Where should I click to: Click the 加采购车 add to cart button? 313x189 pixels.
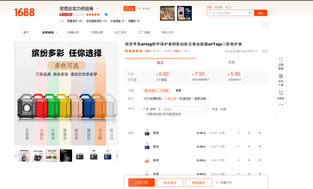(x=170, y=183)
